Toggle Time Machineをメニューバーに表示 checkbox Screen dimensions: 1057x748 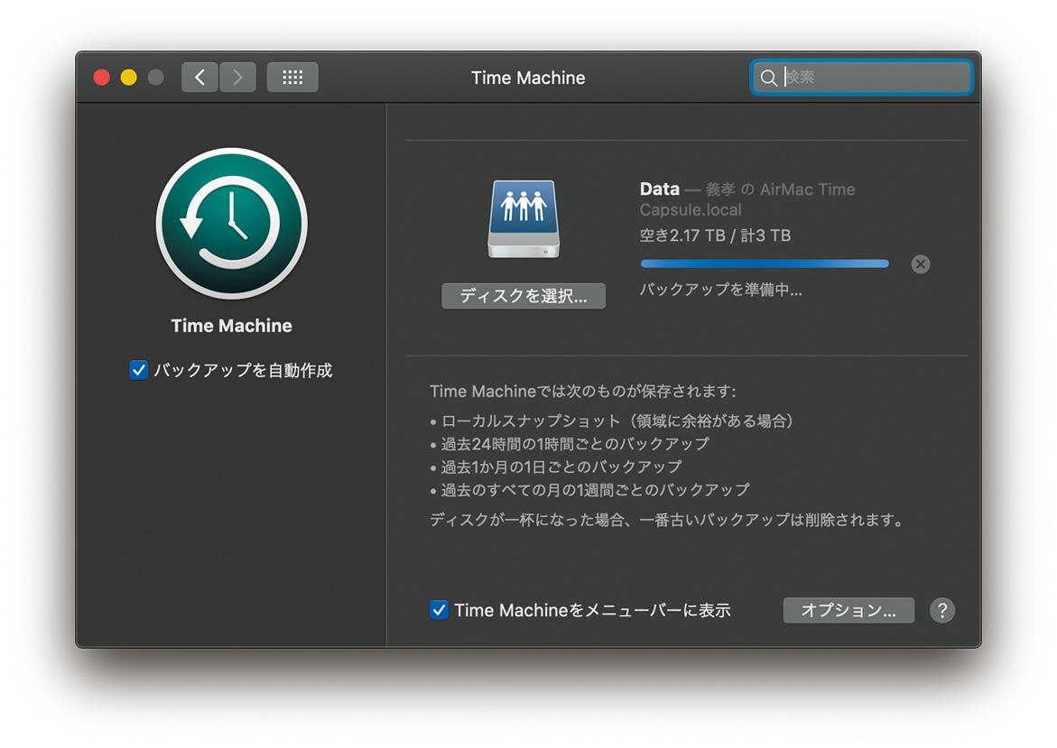440,611
